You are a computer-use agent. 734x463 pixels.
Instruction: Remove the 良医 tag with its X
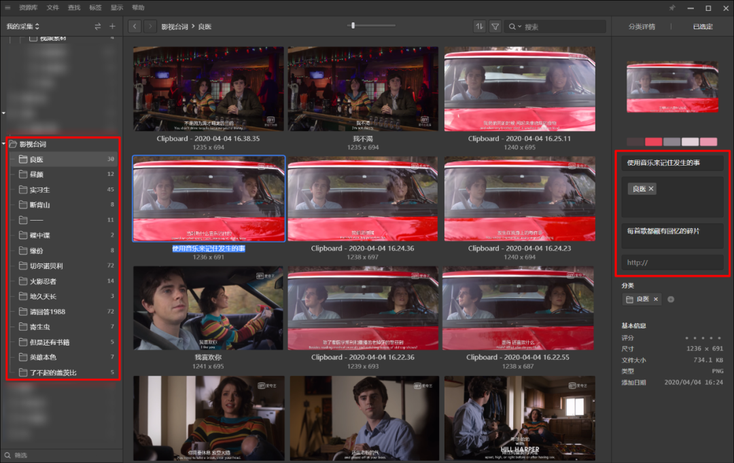650,189
